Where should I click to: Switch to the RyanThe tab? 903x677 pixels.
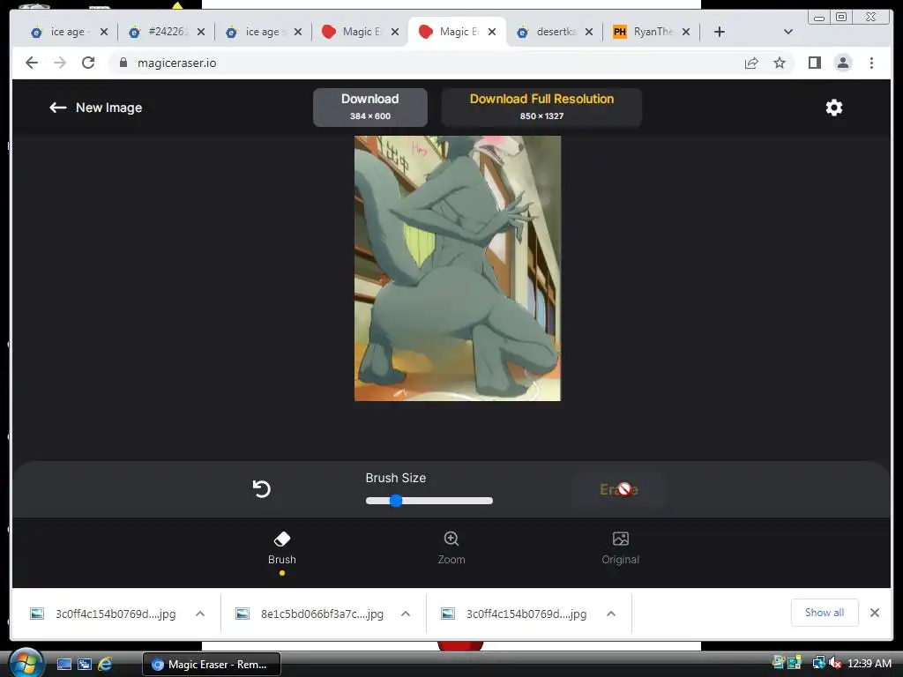click(x=652, y=32)
